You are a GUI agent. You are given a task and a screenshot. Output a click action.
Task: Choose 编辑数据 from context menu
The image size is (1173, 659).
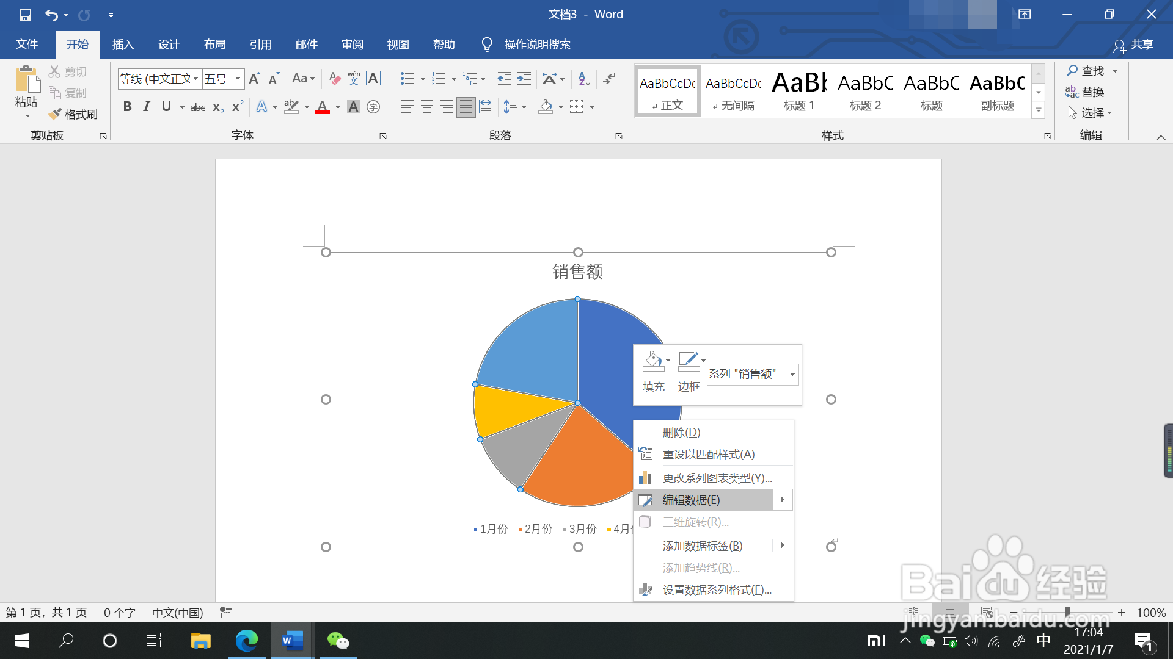pos(691,500)
